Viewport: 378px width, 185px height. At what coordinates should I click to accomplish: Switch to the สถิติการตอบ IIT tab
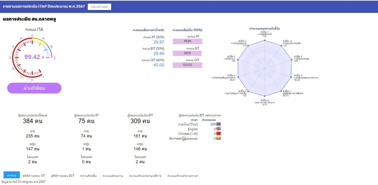pos(34,175)
